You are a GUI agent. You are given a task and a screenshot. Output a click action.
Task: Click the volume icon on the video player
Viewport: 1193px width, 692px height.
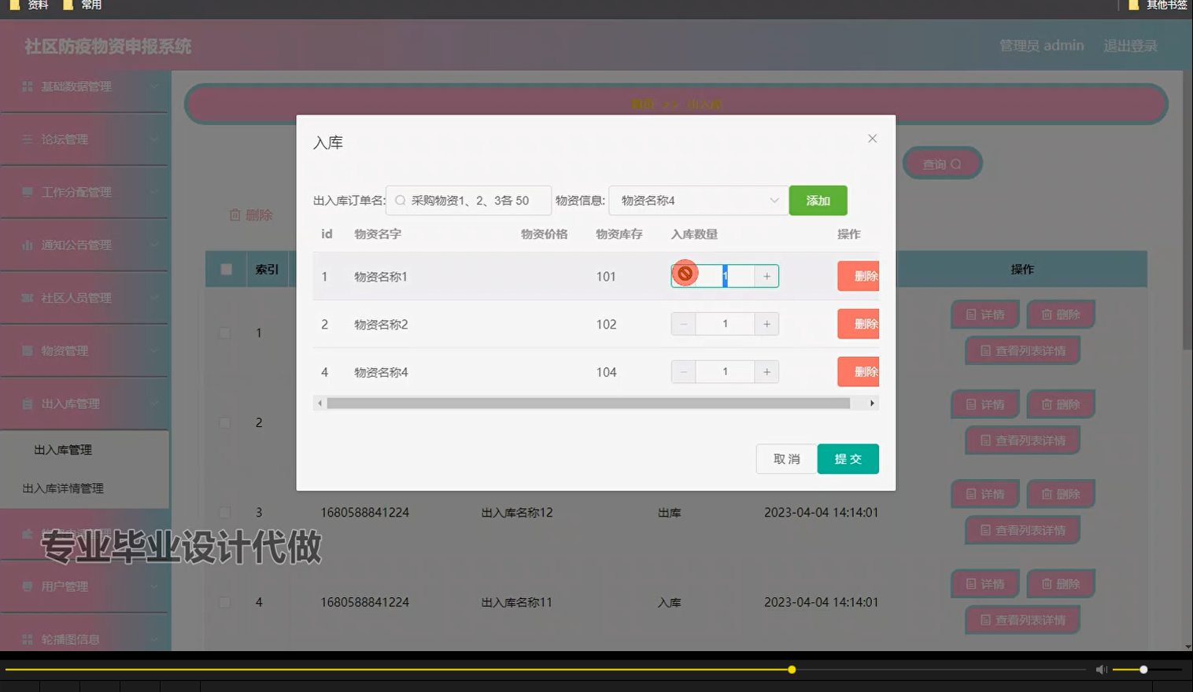pyautogui.click(x=1101, y=669)
